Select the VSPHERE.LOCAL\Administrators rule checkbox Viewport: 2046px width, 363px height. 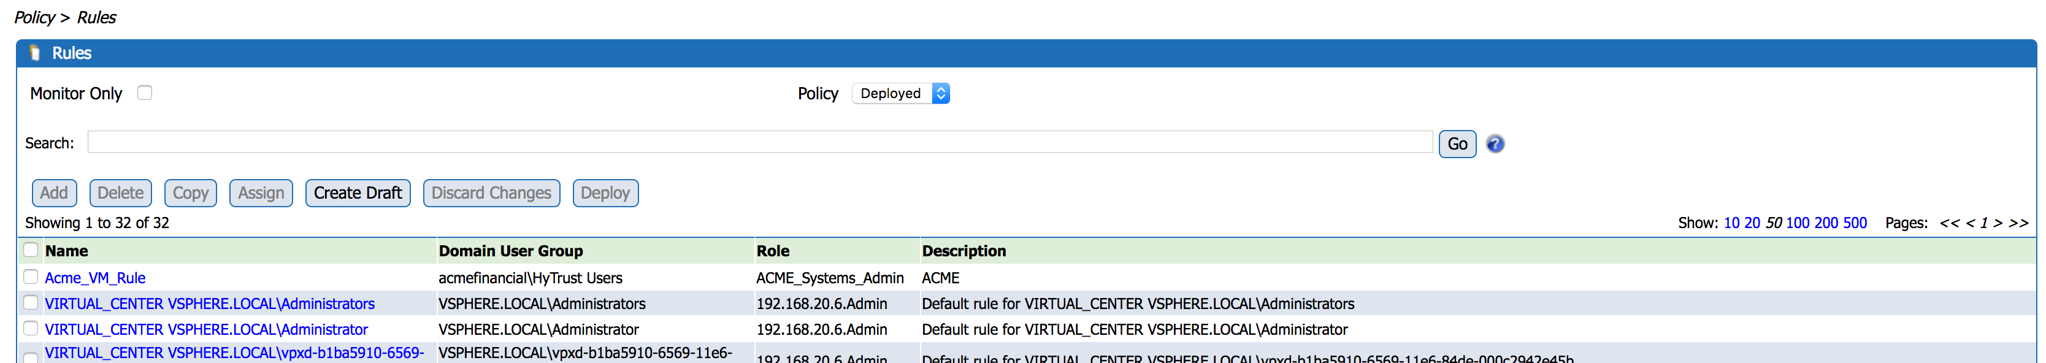tap(31, 303)
